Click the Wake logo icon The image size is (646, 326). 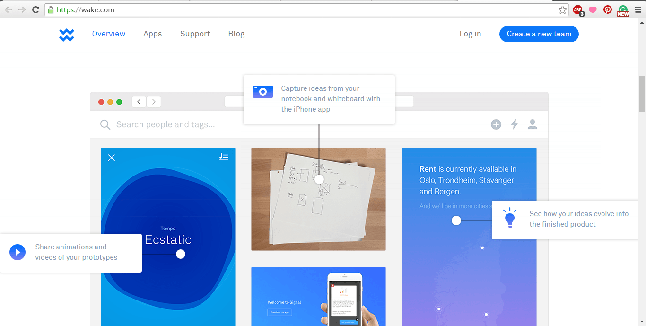point(67,35)
